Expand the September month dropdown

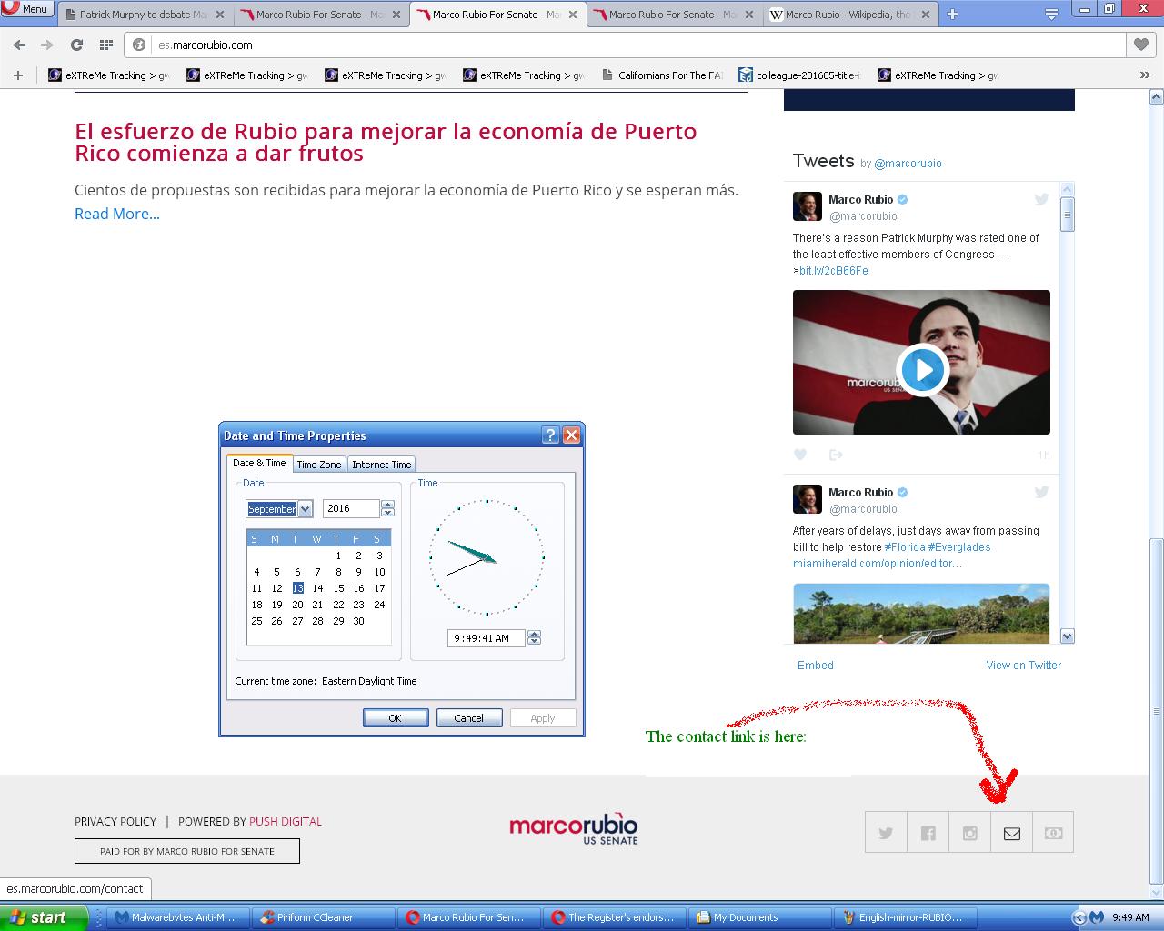tap(306, 509)
